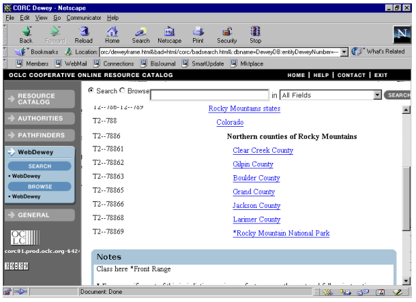The width and height of the screenshot is (416, 302).
Task: Click the OCLC logo in sidebar
Action: coord(25,237)
